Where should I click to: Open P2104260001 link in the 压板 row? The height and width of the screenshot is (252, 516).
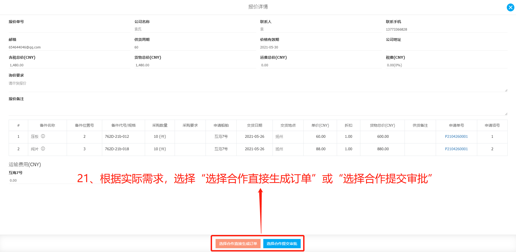tap(456, 136)
